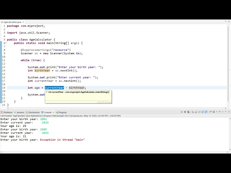The image size is (231, 173).
Task: Toggle Show Console When Standard Out Changes
Action: point(203,112)
